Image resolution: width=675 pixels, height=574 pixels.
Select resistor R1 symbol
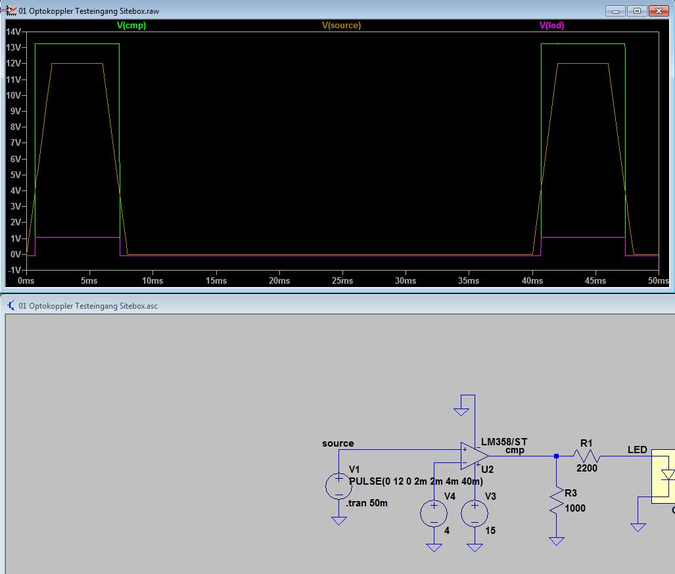[586, 456]
